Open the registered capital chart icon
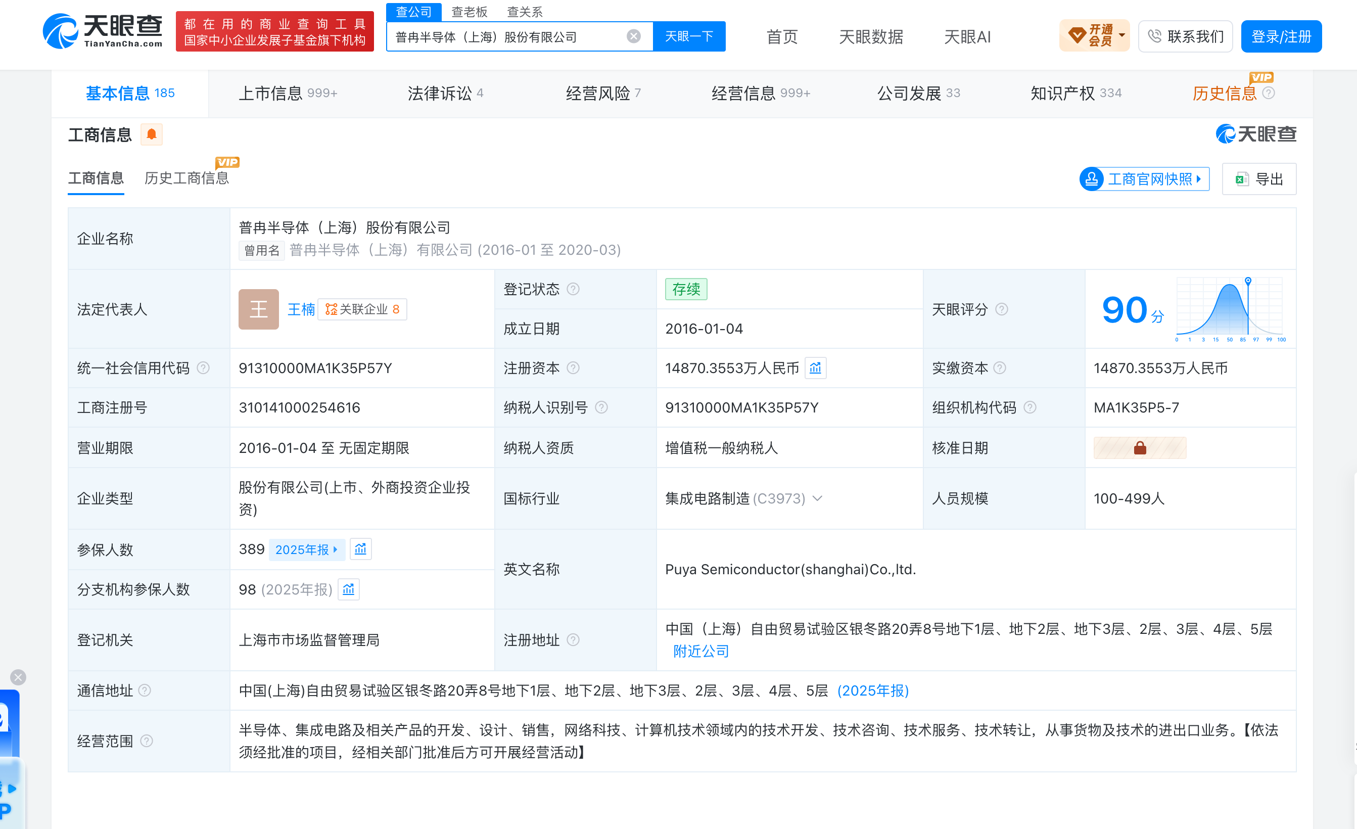 pos(815,368)
